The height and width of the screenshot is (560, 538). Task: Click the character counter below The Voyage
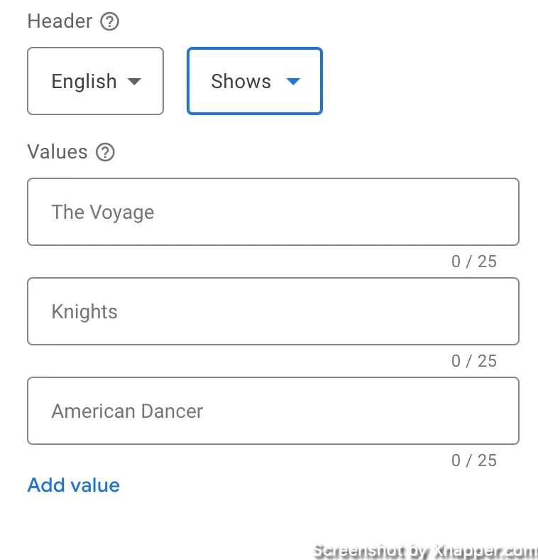[474, 262]
